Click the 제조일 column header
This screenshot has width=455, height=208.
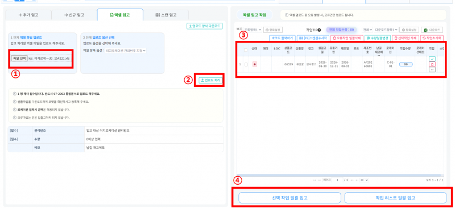tap(345, 49)
